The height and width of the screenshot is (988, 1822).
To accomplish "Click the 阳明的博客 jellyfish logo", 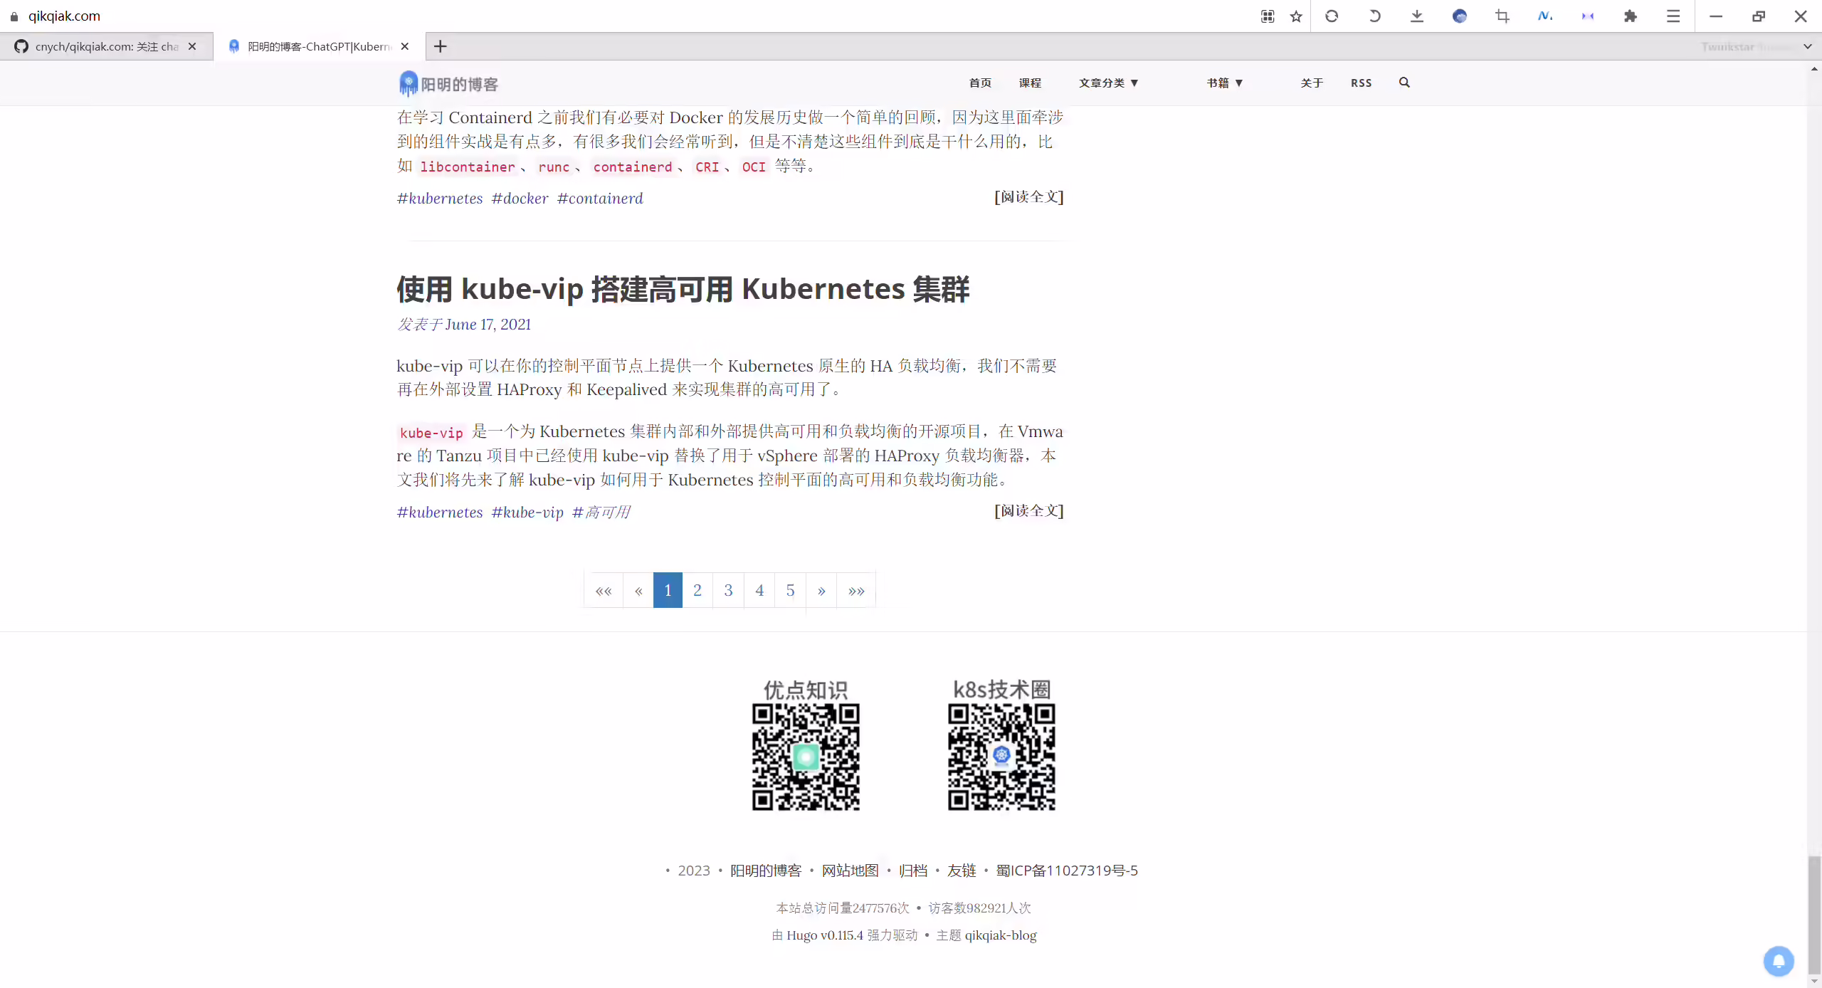I will [x=448, y=84].
